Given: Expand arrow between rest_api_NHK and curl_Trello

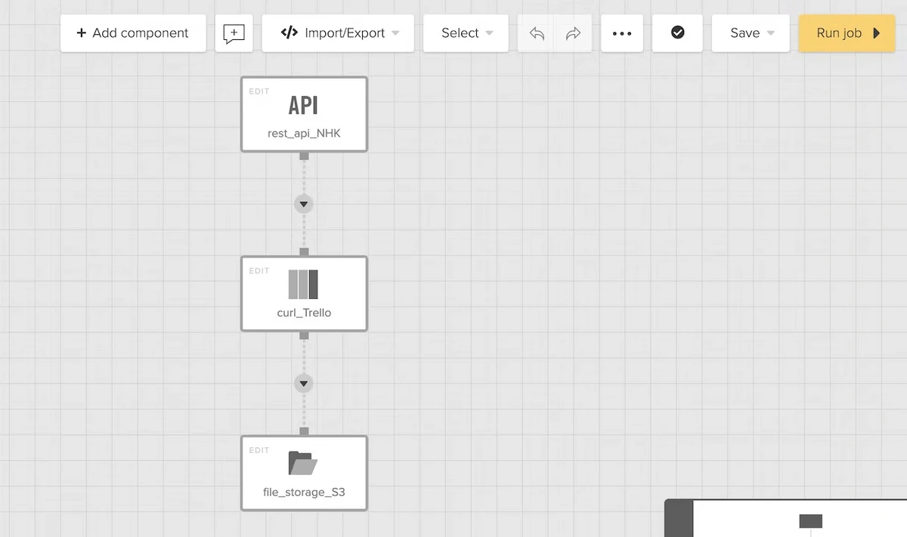Looking at the screenshot, I should (304, 204).
